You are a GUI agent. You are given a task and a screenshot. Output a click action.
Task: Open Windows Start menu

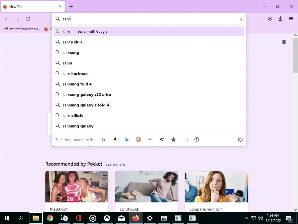point(7,218)
